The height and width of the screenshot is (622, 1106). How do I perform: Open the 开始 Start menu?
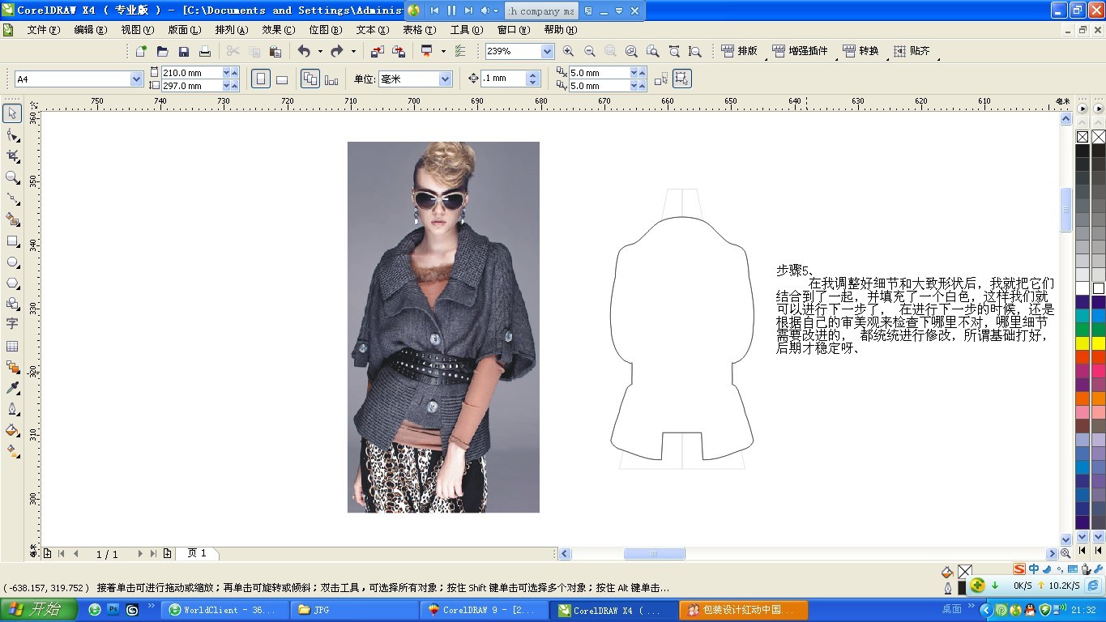tap(39, 610)
